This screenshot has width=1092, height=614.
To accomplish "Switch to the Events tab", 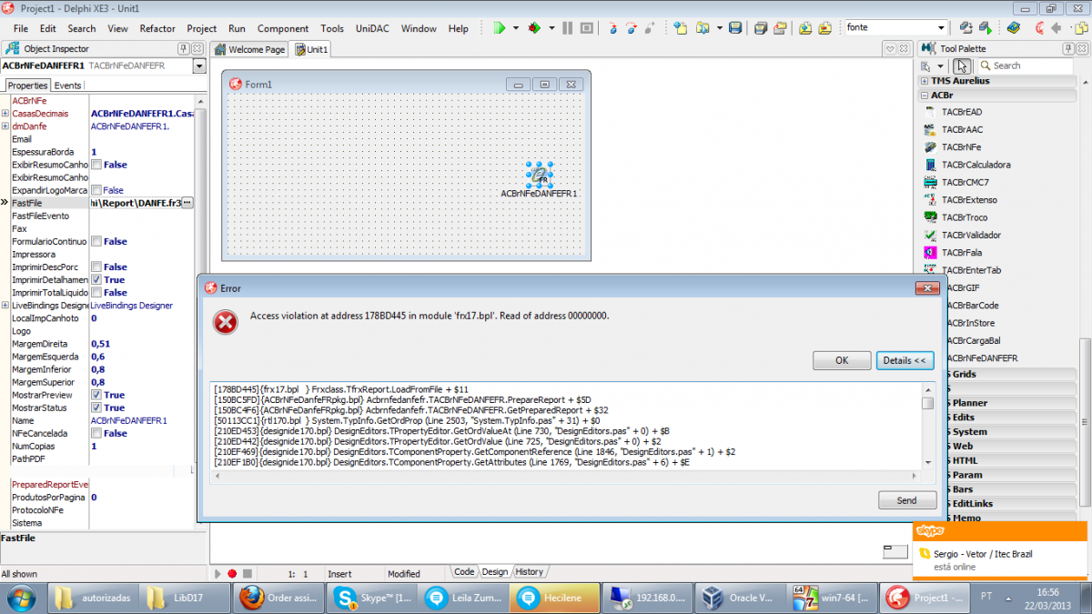I will pos(67,86).
